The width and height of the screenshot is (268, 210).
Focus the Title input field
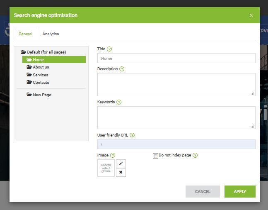[x=176, y=59]
